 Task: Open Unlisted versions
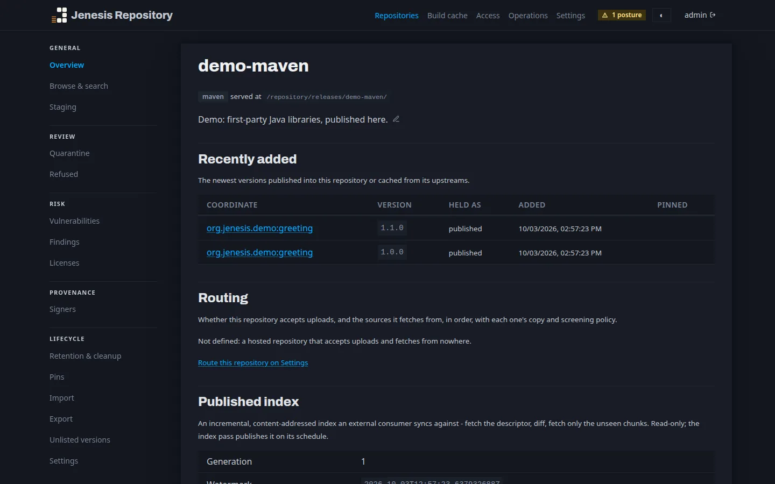[80, 440]
